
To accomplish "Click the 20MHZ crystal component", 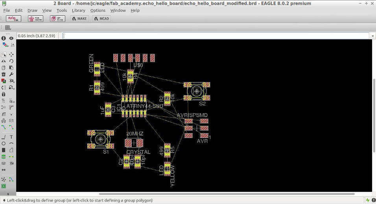I will point(134,143).
